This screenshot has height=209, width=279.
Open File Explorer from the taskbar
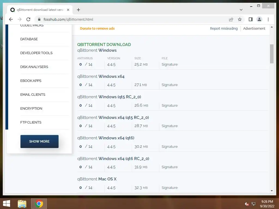point(22,204)
